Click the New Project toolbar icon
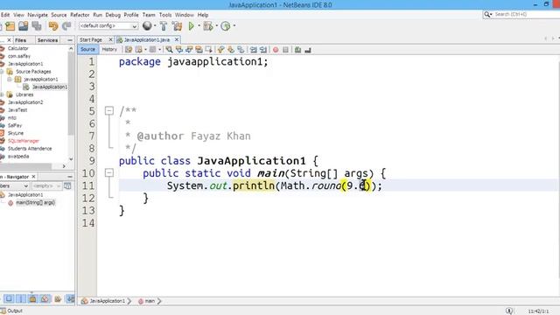560x315 pixels. click(x=10, y=26)
